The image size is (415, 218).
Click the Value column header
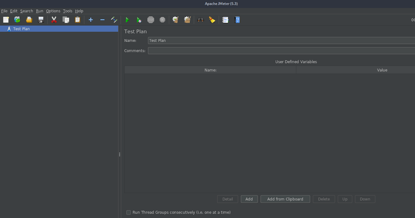[x=356, y=70]
